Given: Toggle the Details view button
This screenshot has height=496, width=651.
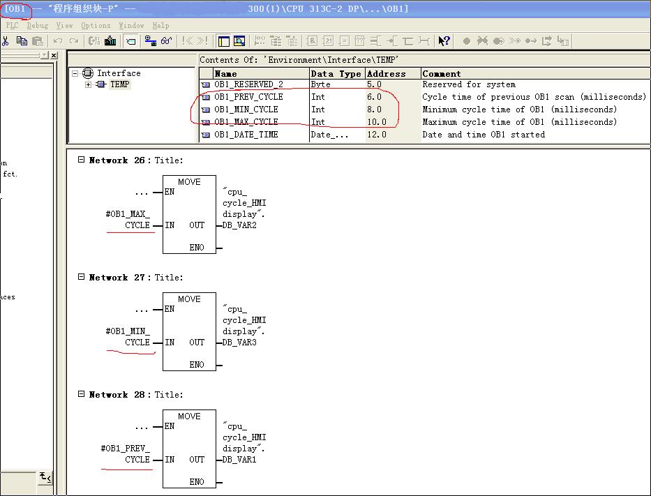Looking at the screenshot, I should click(239, 41).
